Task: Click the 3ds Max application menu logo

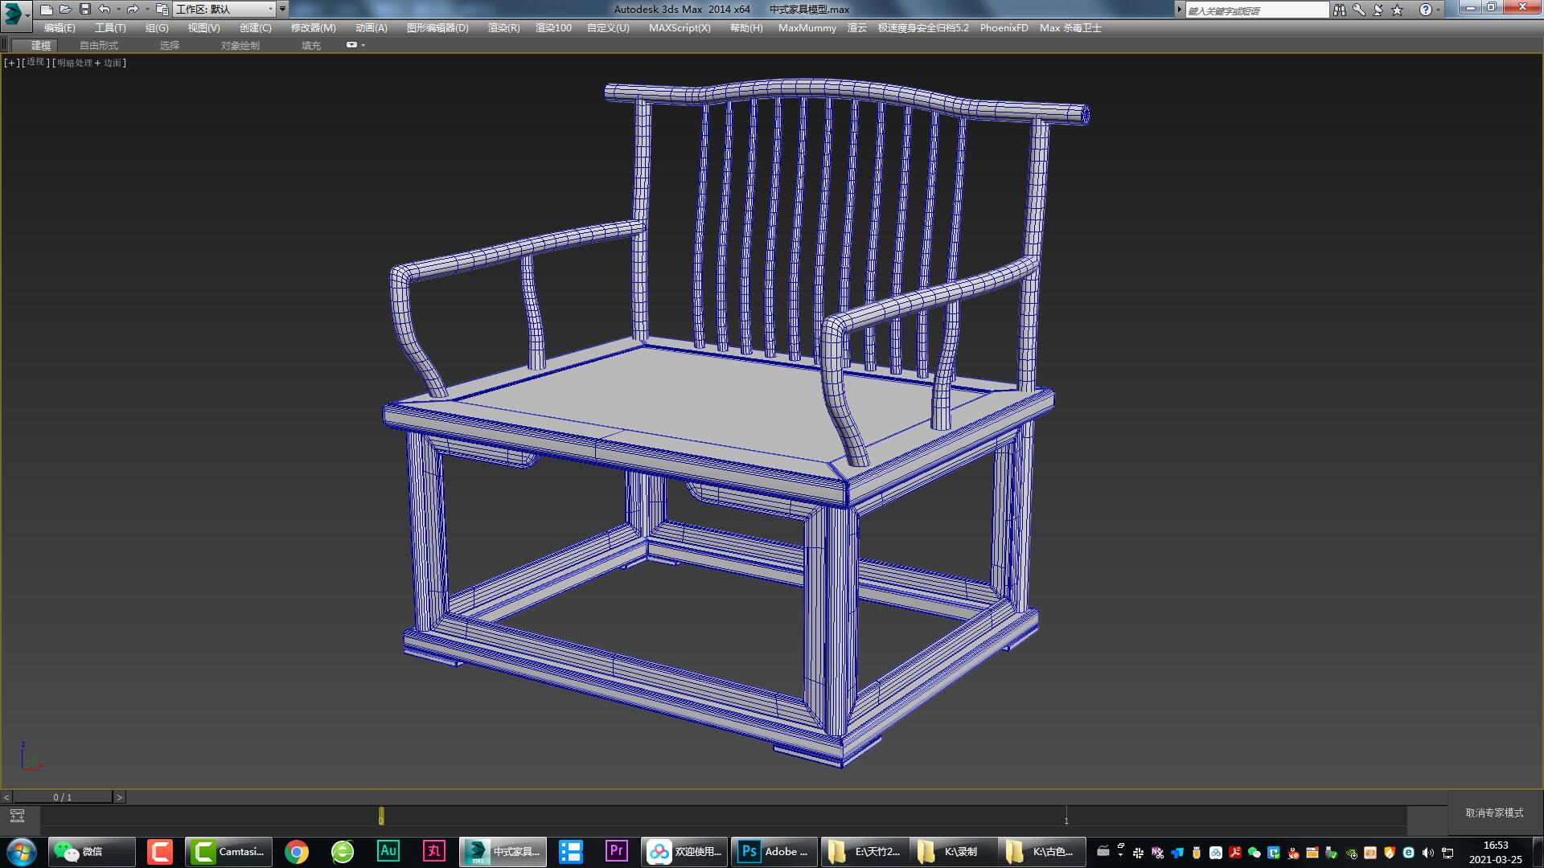Action: point(14,12)
